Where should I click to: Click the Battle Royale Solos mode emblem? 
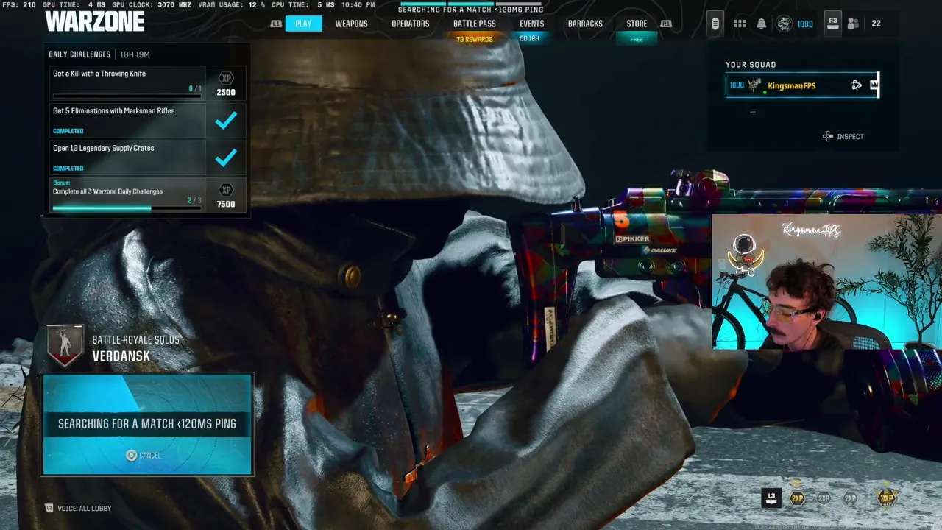tap(65, 347)
